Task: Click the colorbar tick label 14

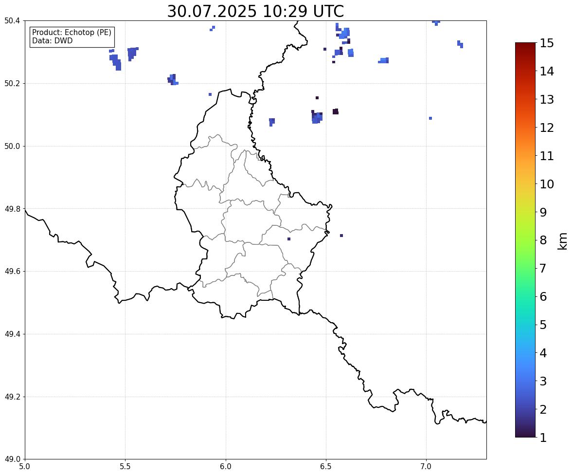Action: 547,72
